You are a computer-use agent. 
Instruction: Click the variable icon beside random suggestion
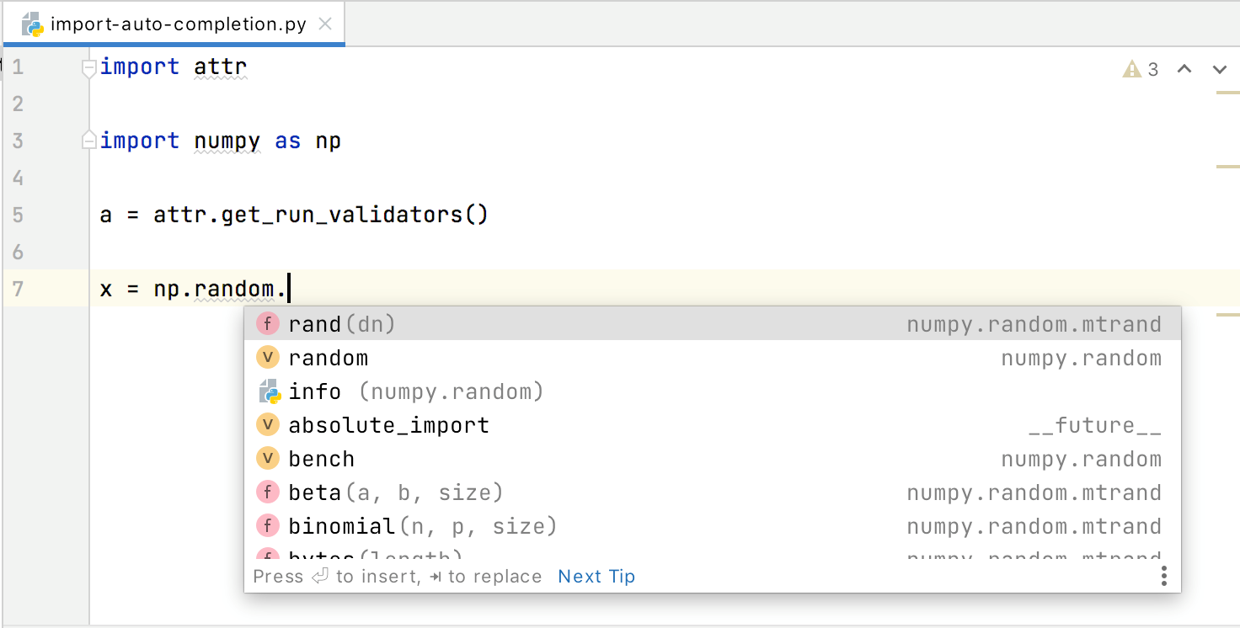tap(268, 357)
